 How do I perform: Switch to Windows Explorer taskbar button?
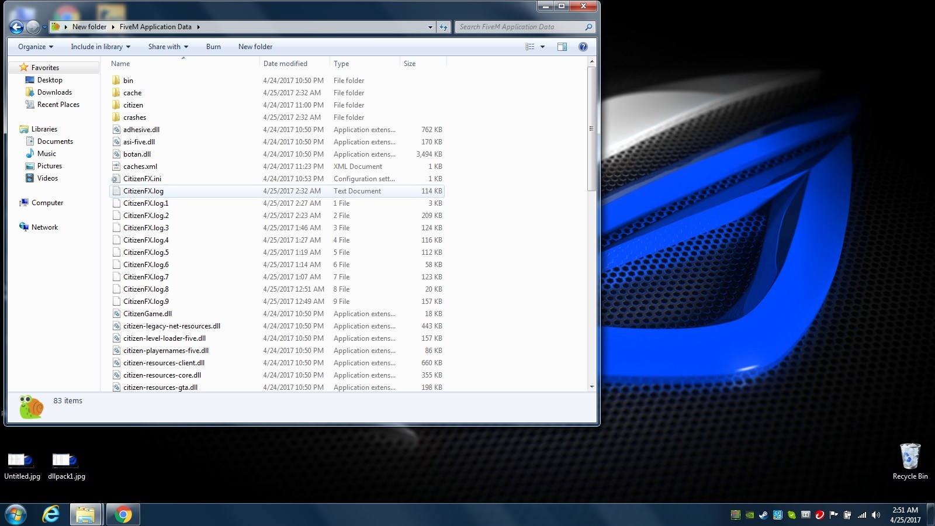point(86,515)
